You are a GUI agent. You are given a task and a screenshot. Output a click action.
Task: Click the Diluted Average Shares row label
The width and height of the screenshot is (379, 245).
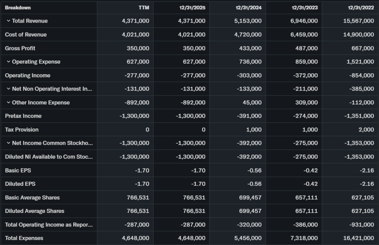pyautogui.click(x=35, y=211)
